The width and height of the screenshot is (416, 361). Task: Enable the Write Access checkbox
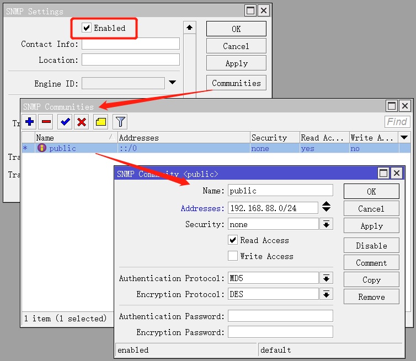tap(233, 256)
